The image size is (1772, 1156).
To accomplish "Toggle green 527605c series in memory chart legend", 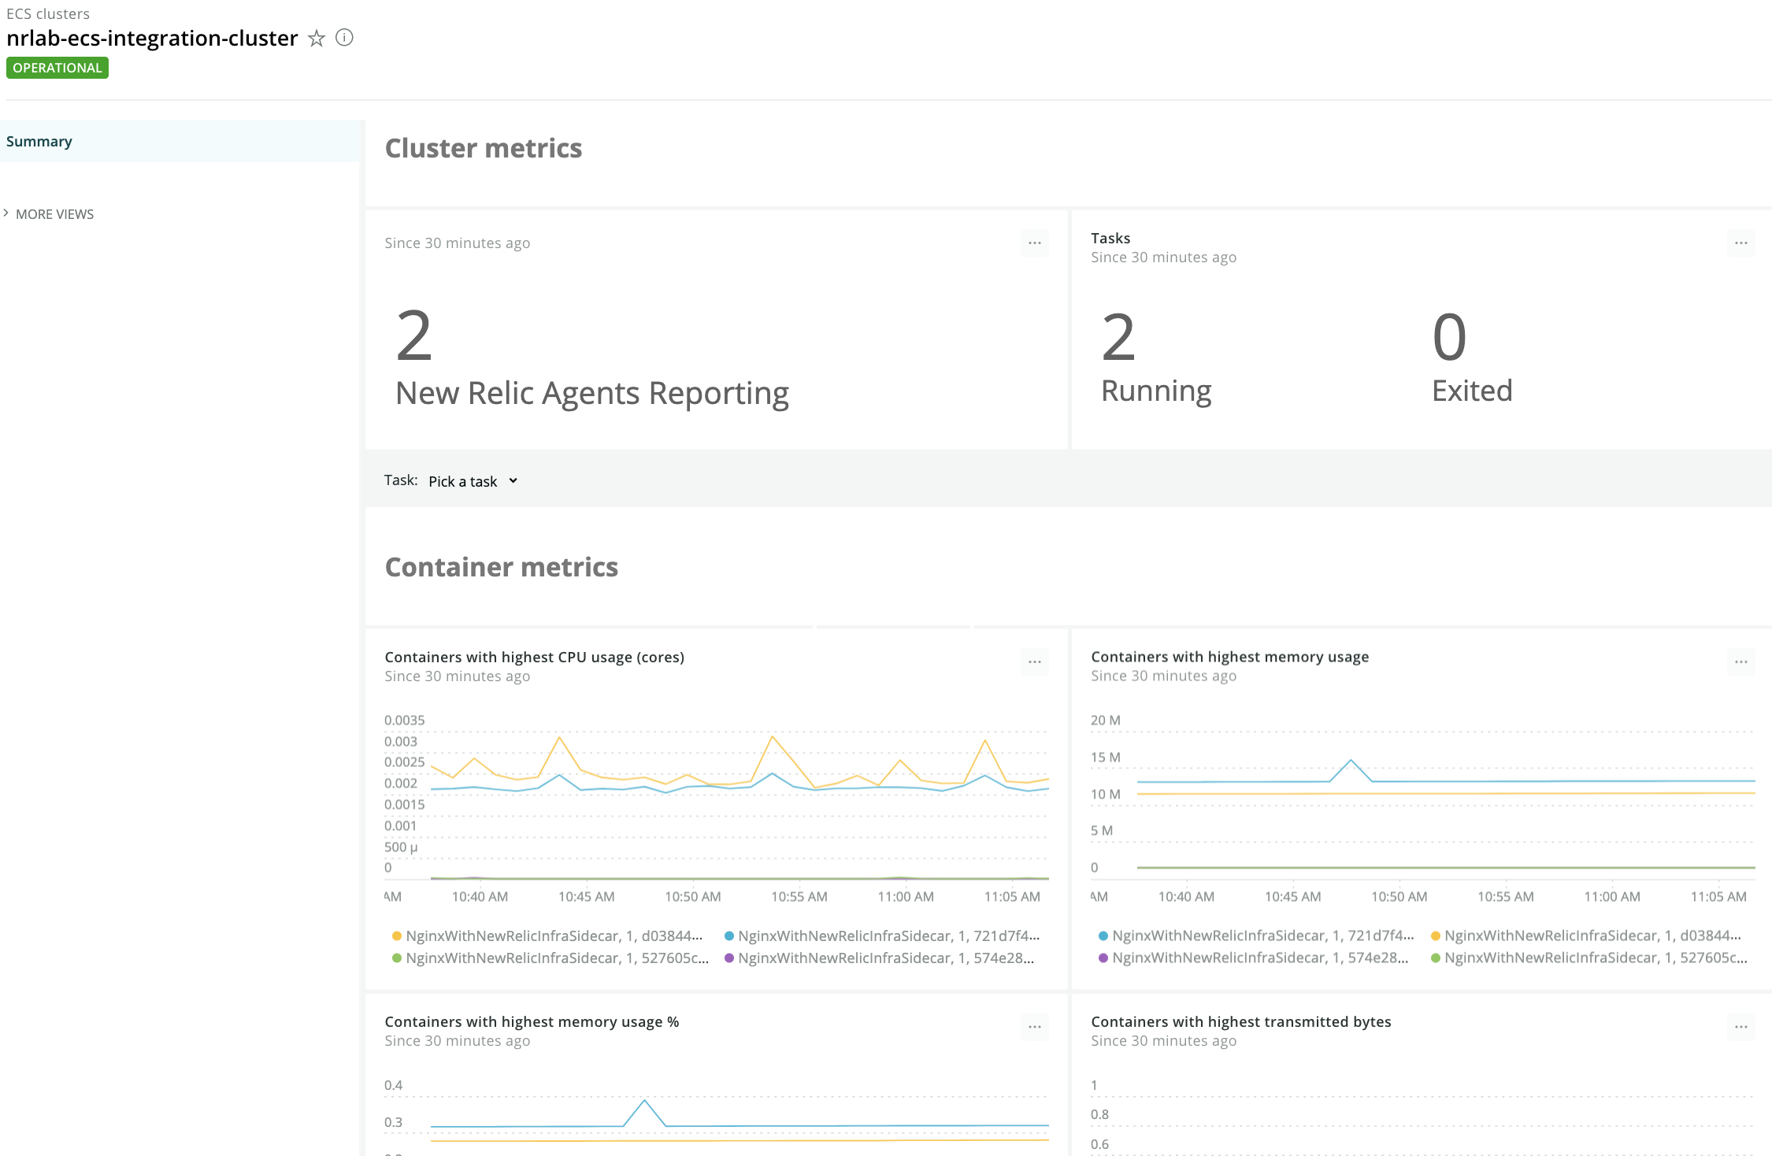I will point(1589,958).
